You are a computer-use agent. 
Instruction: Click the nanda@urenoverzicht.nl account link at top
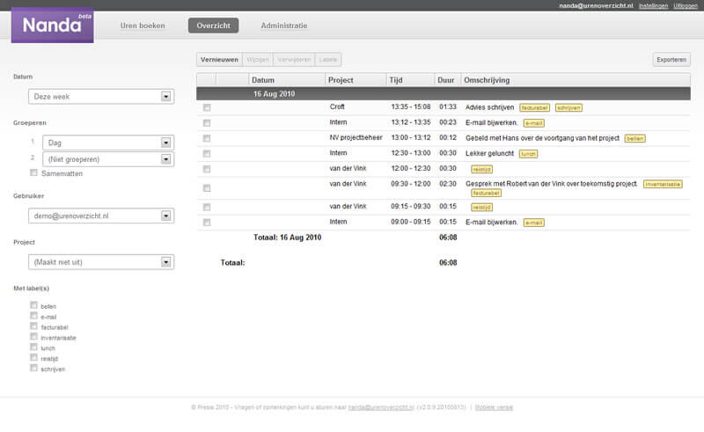click(596, 5)
